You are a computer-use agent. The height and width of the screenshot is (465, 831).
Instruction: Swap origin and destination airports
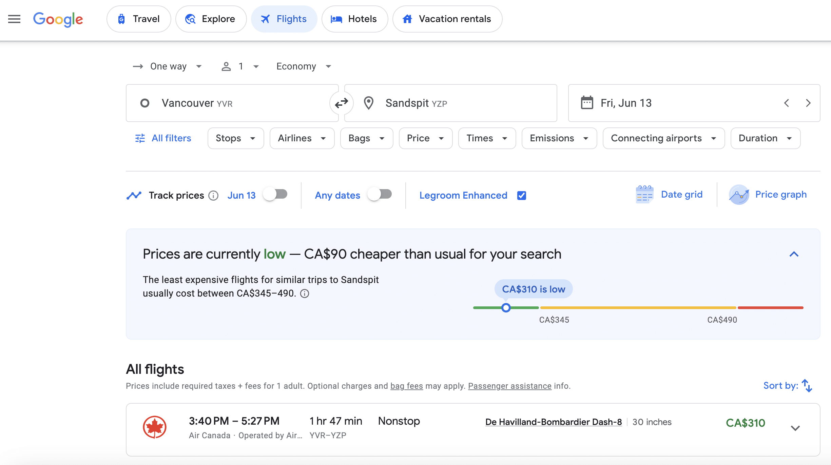(341, 103)
